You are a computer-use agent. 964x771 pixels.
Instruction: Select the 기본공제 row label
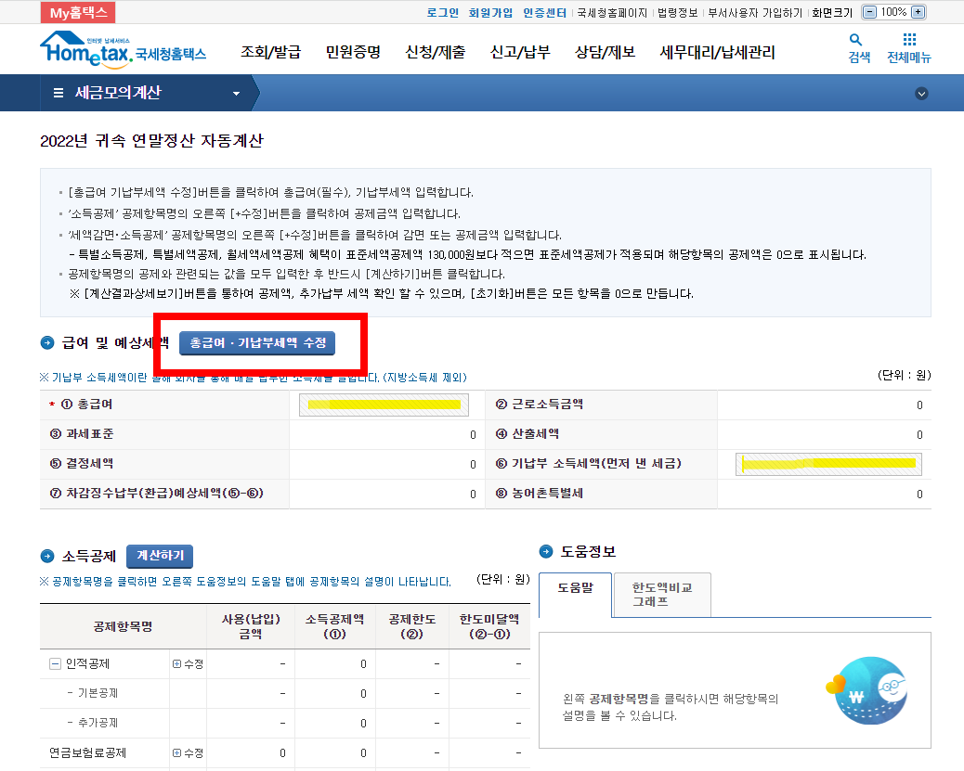click(98, 693)
